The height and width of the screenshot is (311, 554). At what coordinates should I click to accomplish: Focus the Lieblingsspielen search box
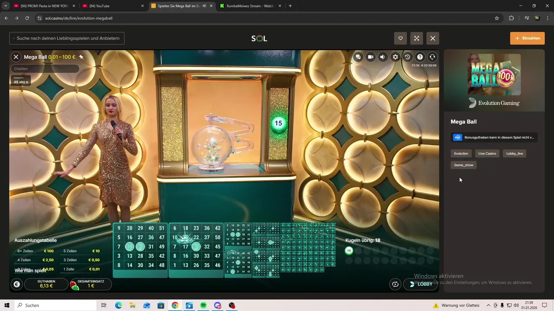click(x=67, y=38)
